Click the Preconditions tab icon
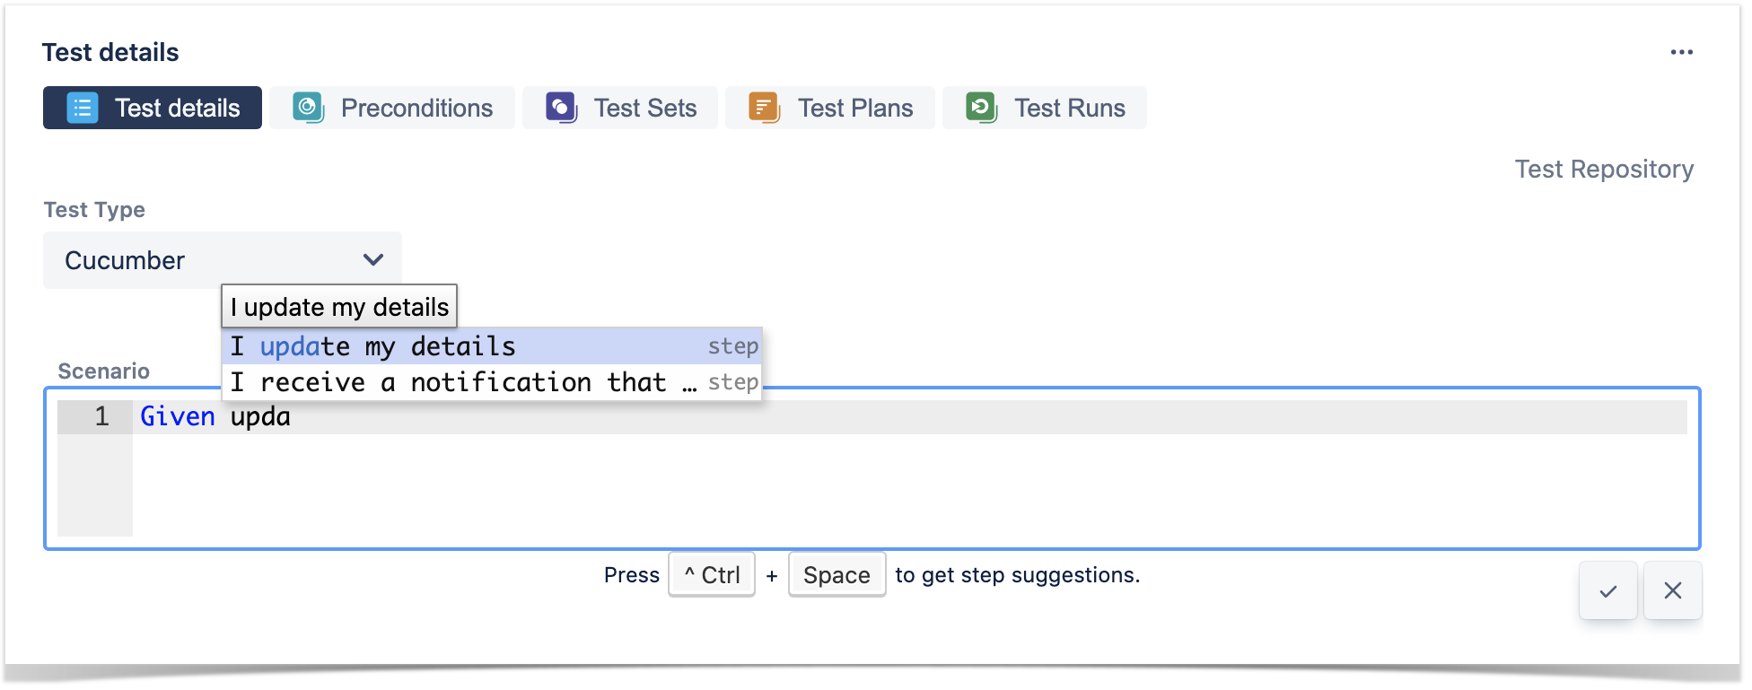The width and height of the screenshot is (1752, 690). 308,108
